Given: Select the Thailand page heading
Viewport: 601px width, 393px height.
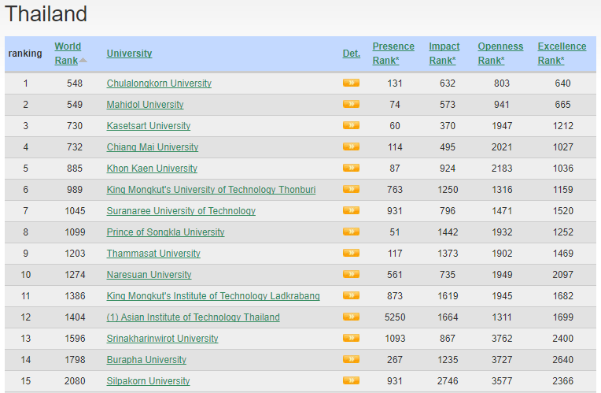Looking at the screenshot, I should (46, 14).
